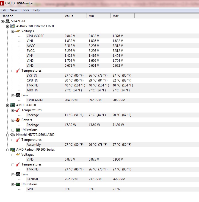Click the AMD FX-6100 Utilizations graph icon
This screenshot has height=202, width=199.
click(x=18, y=130)
